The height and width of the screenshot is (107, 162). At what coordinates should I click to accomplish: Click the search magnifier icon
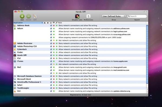click(x=129, y=16)
